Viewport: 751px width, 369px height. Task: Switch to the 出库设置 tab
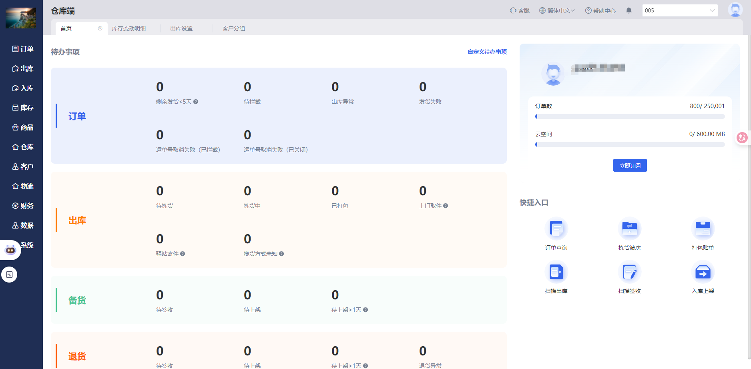coord(181,28)
